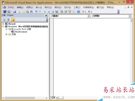Open the Insert object dropdown arrow

coord(12,12)
